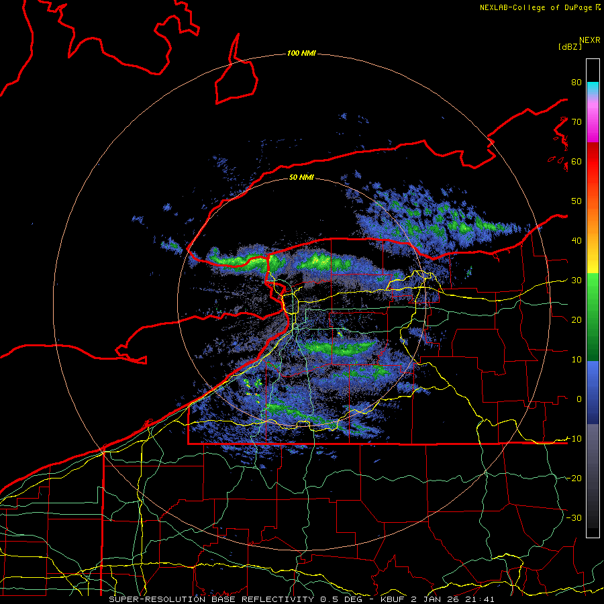
Task: Click the 50 value on the dBZ scale
Action: (576, 201)
